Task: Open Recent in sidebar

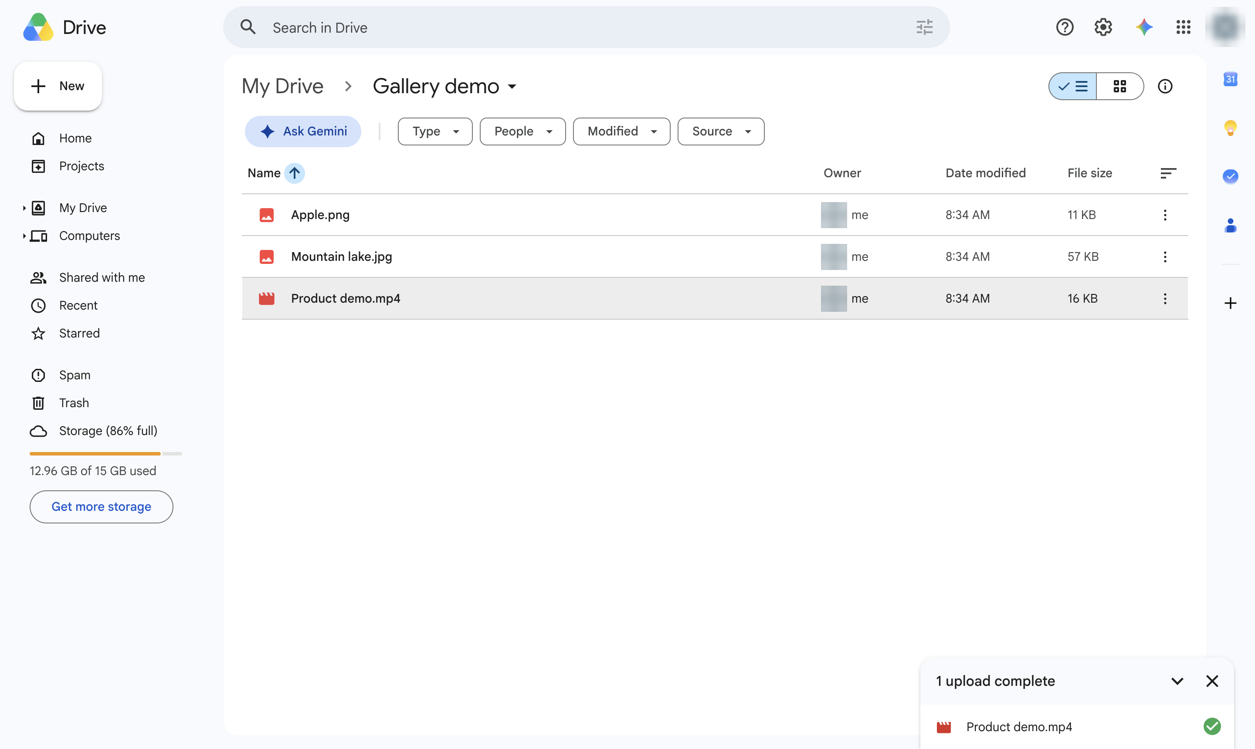Action: click(64, 305)
